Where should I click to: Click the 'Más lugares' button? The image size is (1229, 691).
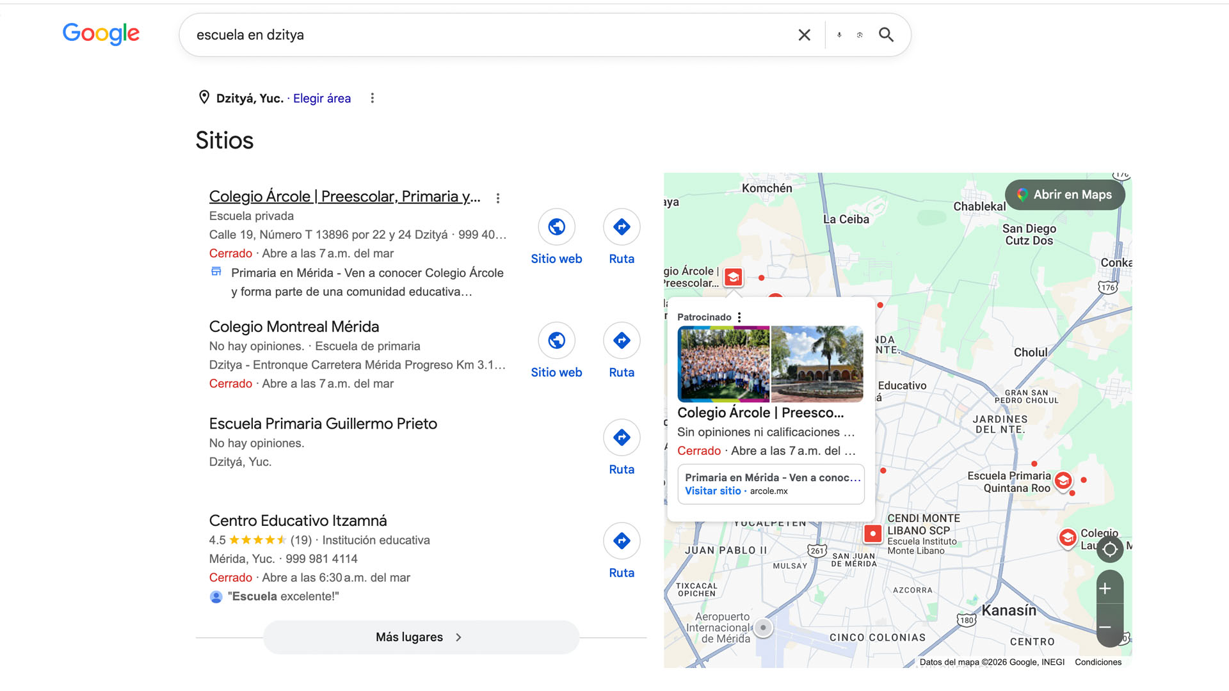[x=421, y=637]
